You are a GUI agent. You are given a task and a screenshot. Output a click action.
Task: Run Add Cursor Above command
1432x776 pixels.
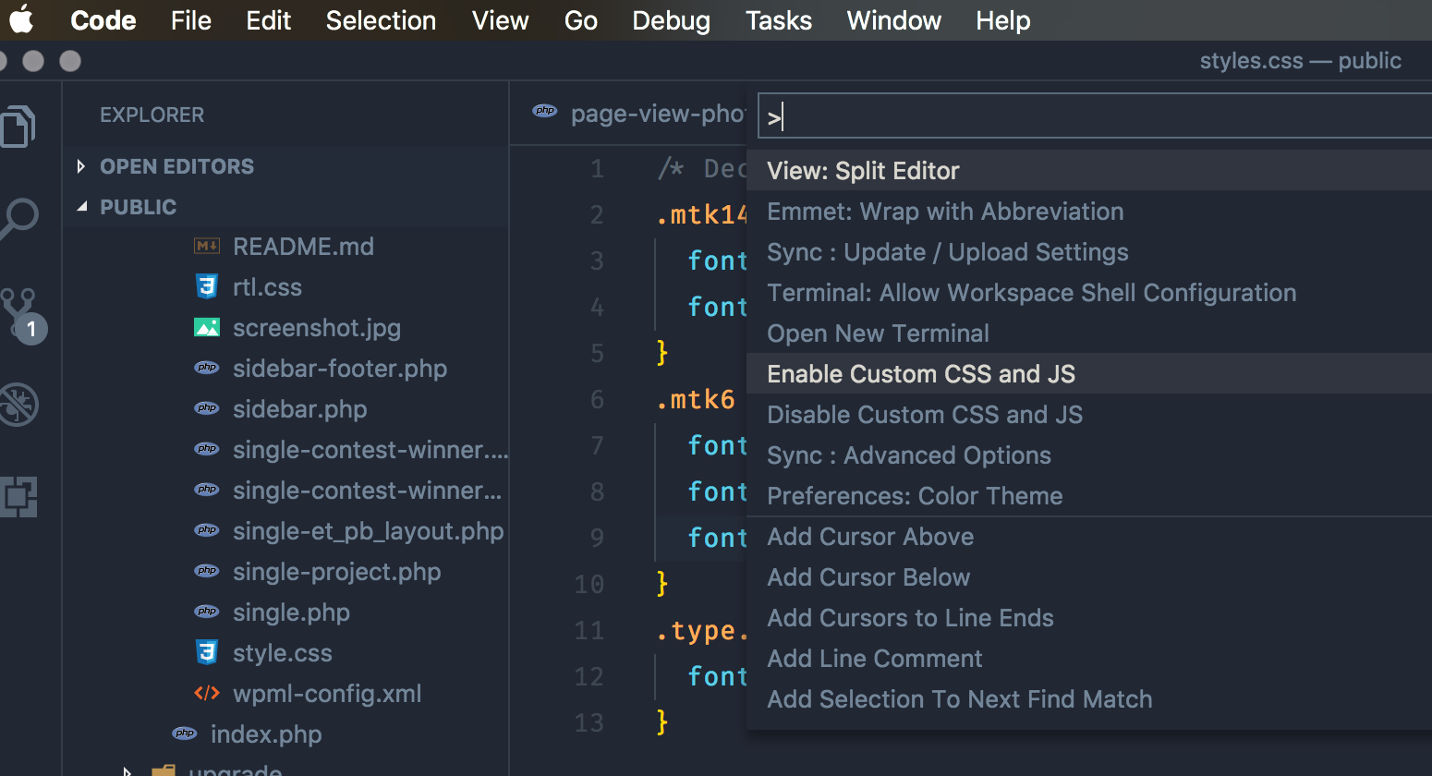[x=1089, y=536]
